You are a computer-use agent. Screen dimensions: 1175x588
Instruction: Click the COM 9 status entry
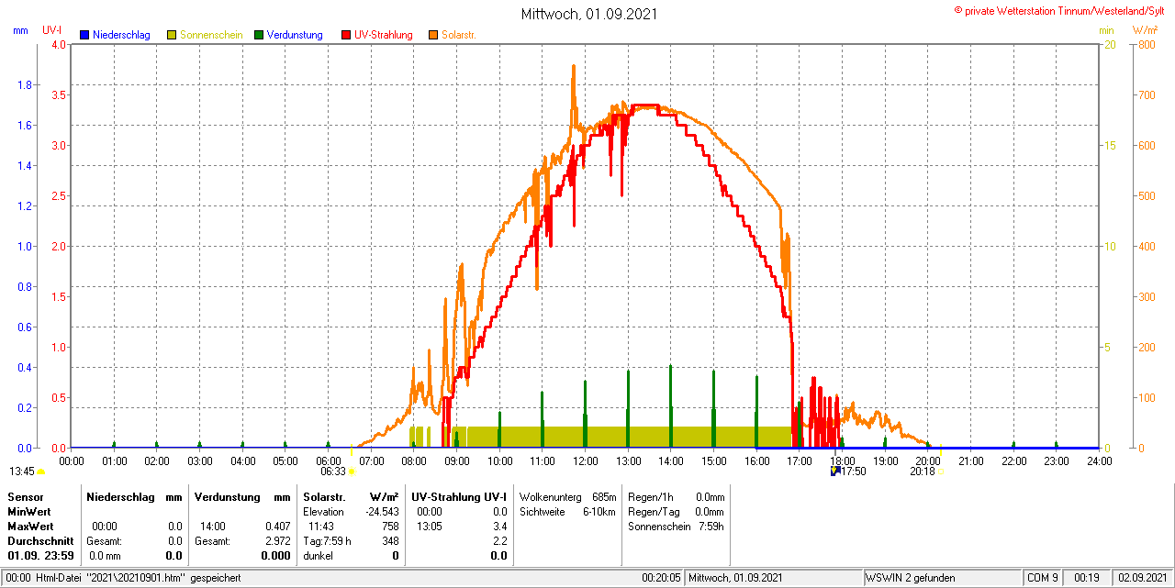[x=1043, y=578]
